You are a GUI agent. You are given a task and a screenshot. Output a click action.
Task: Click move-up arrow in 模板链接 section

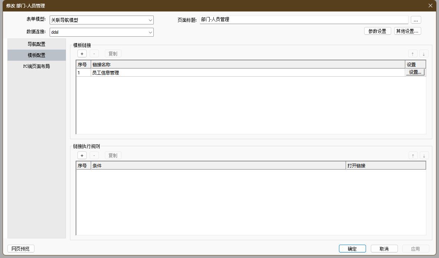(413, 54)
